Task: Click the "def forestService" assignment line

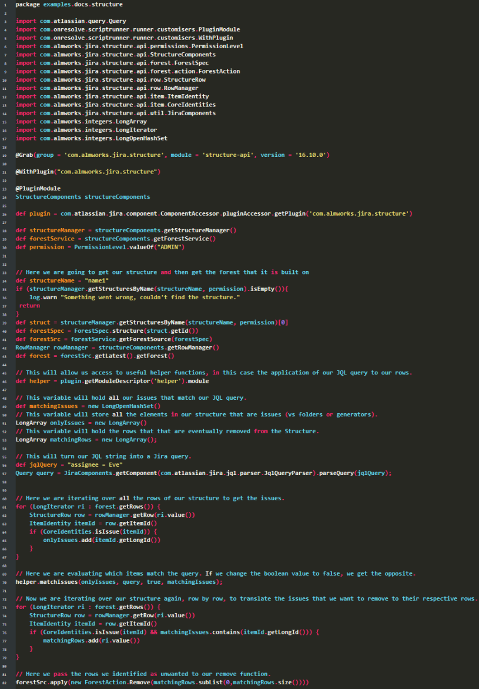Action: coord(116,239)
